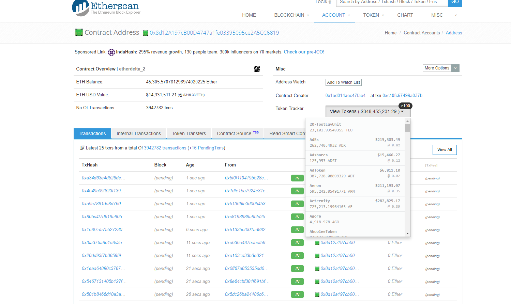
Task: Switch to Internal Transactions tab
Action: (139, 133)
